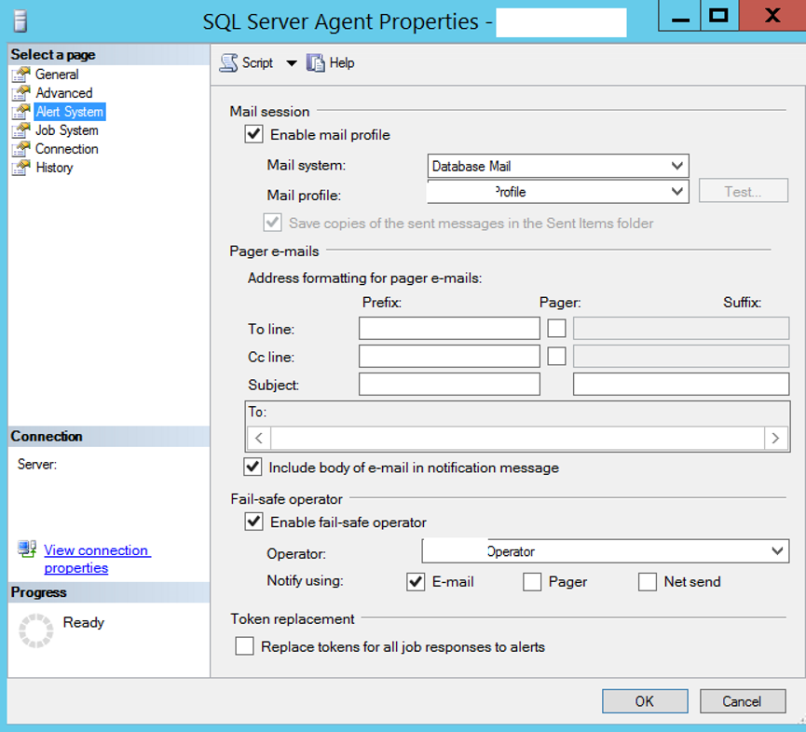Toggle Include body of e-mail checkbox
806x732 pixels.
(x=253, y=467)
